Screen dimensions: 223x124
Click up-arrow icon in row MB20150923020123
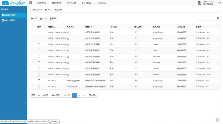click(136, 56)
